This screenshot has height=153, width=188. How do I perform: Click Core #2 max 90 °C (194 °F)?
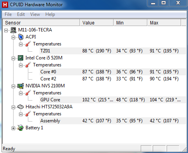coord(164,79)
